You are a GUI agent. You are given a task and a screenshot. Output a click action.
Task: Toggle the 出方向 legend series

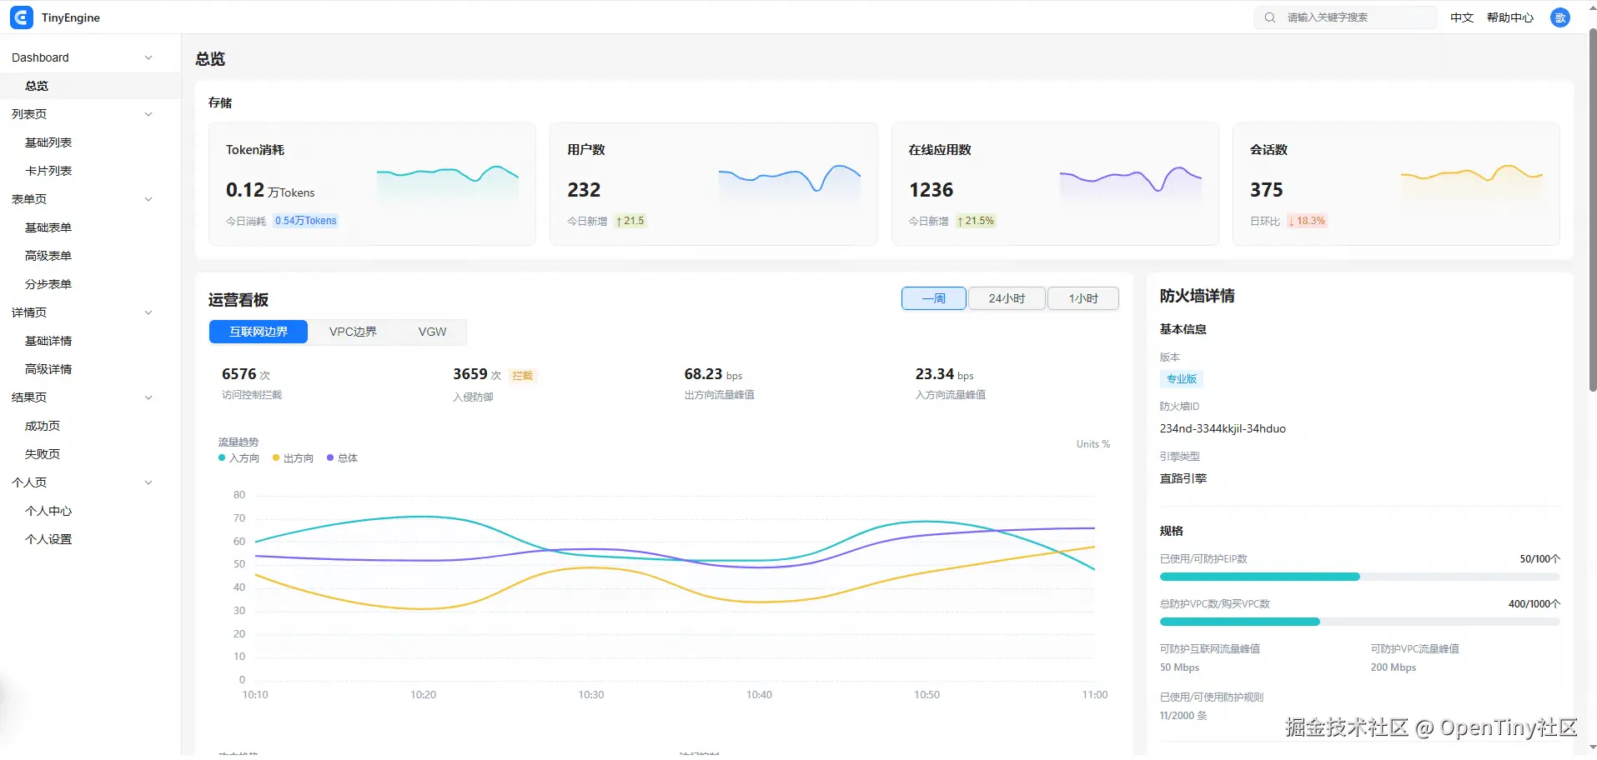[x=293, y=458]
